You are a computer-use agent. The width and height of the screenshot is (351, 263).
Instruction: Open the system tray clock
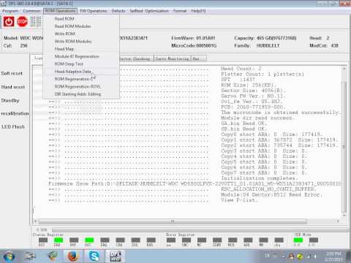click(x=334, y=256)
